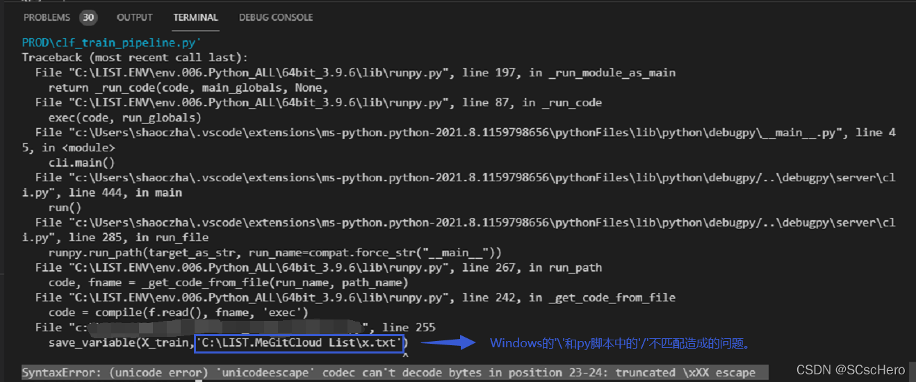This screenshot has width=916, height=382.
Task: Click the 30 problems count badge
Action: pos(88,17)
